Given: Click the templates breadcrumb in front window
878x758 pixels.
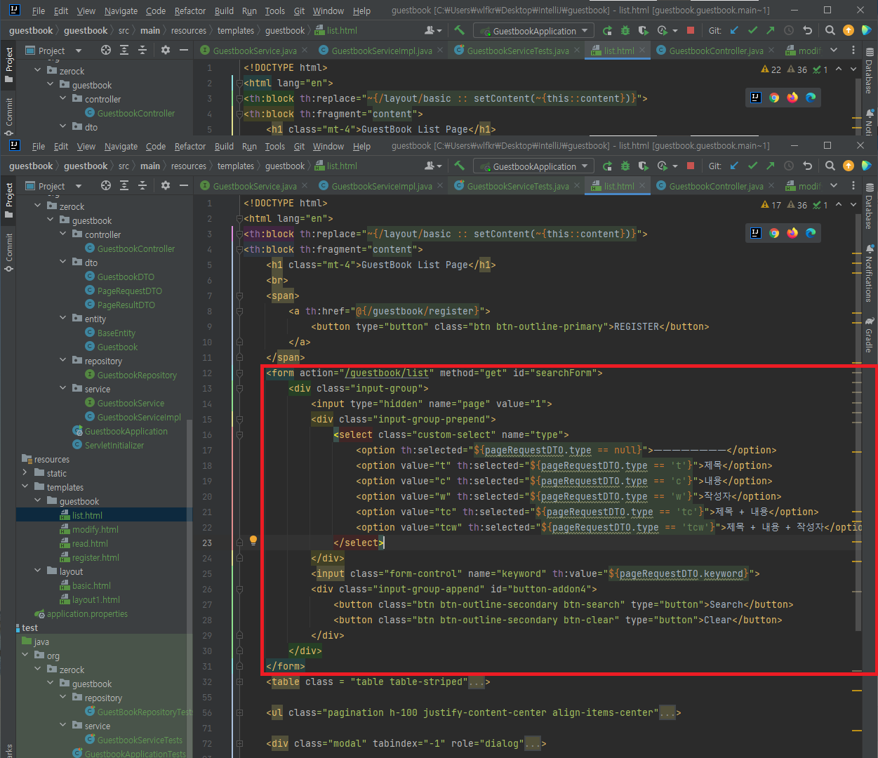Looking at the screenshot, I should [236, 166].
